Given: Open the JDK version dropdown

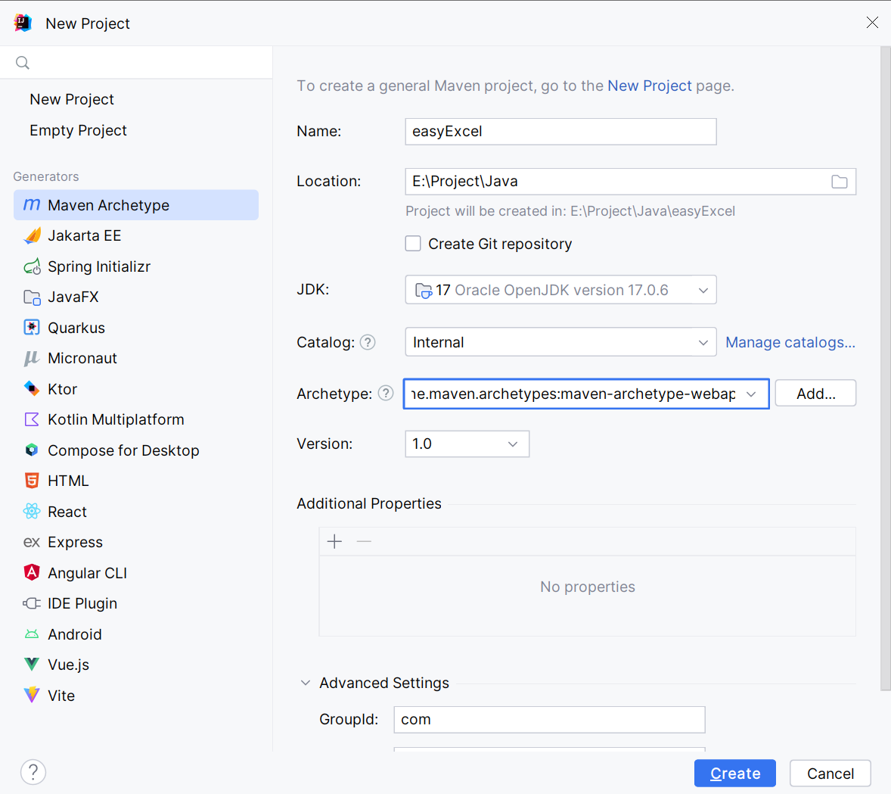Looking at the screenshot, I should (560, 289).
